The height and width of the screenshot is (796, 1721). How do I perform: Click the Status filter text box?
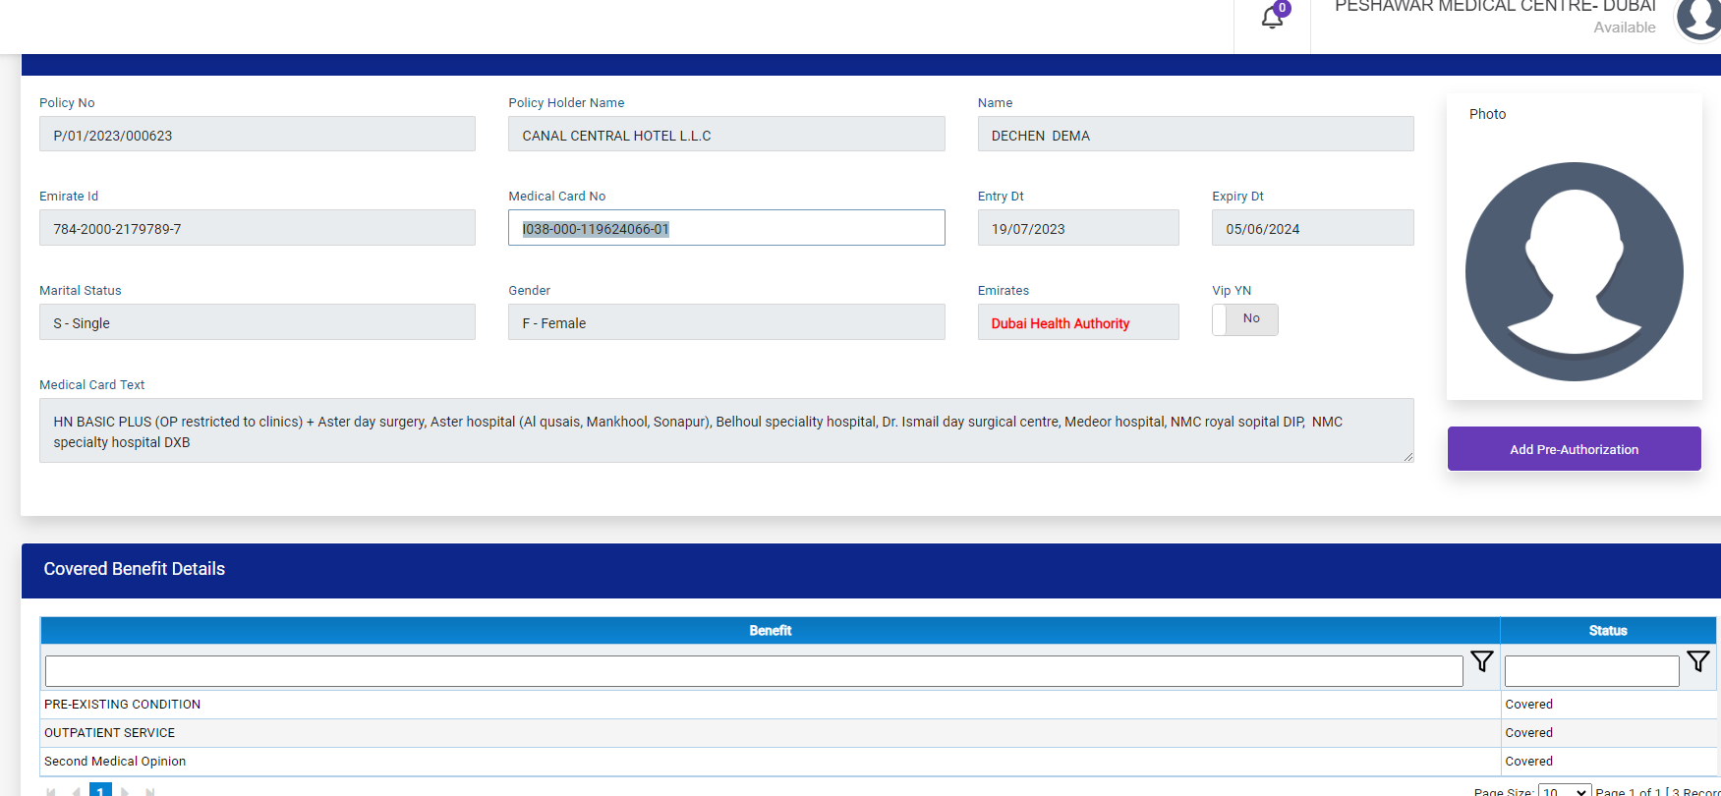tap(1591, 671)
